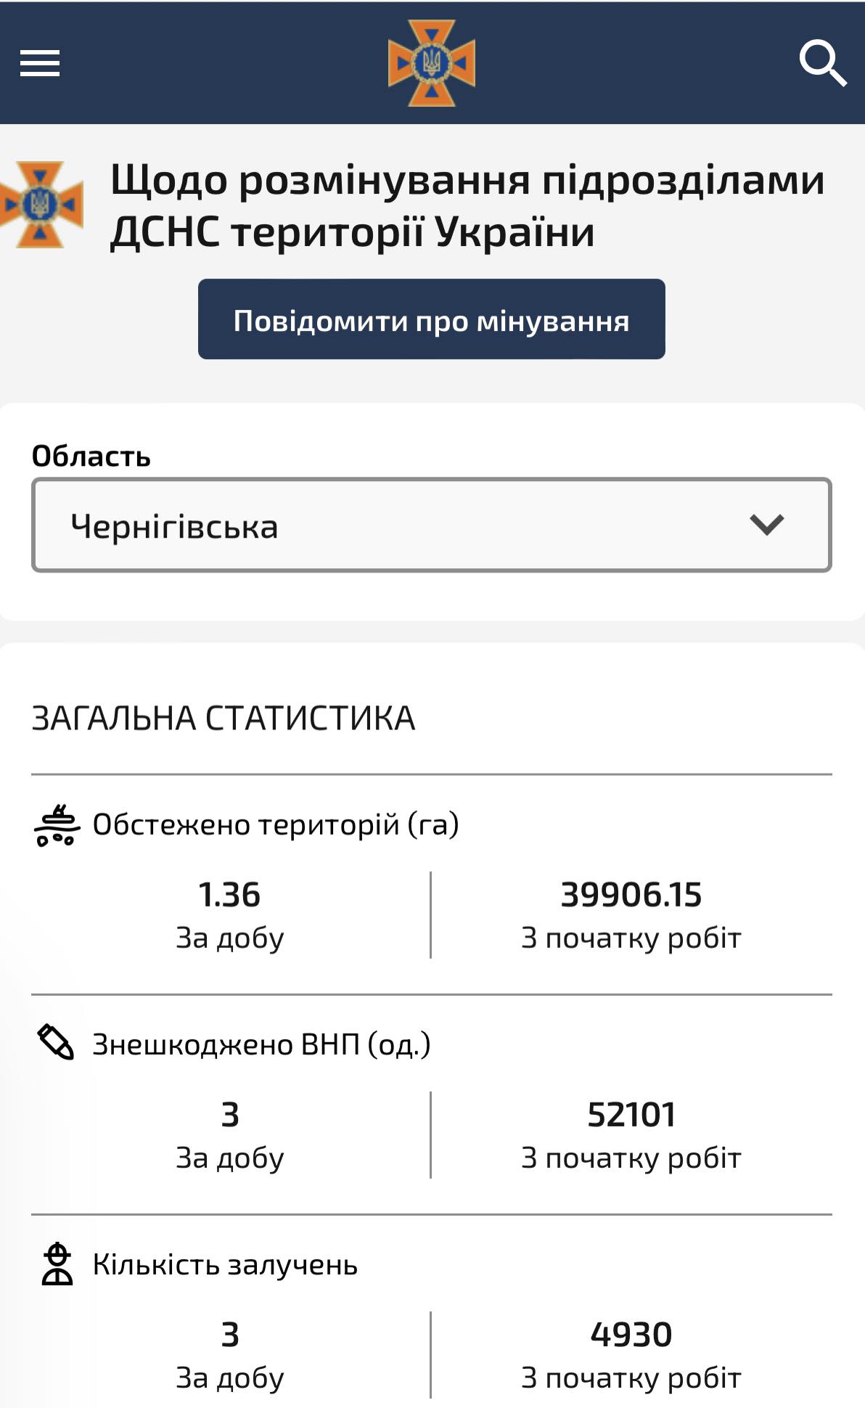The width and height of the screenshot is (865, 1408).
Task: Click the 52101 neutralized total value
Action: tap(631, 1115)
